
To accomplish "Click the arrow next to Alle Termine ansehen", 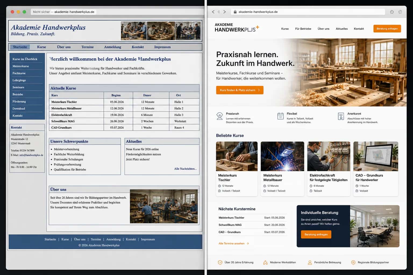I will click(x=248, y=244).
